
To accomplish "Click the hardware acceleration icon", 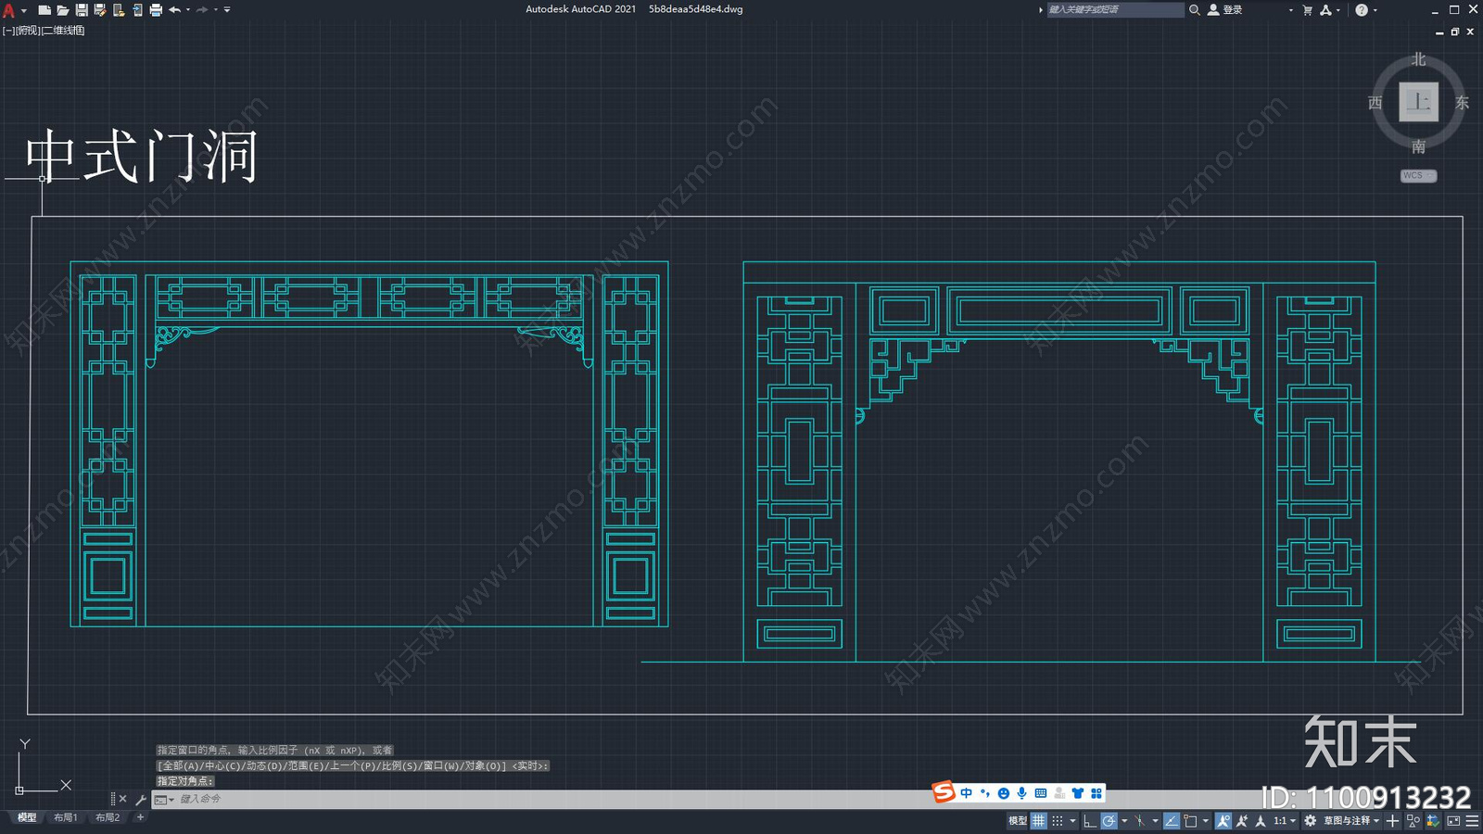I will [x=1432, y=821].
